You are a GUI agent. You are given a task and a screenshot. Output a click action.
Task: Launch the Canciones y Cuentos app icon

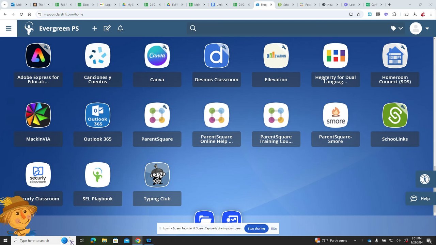coord(98,56)
